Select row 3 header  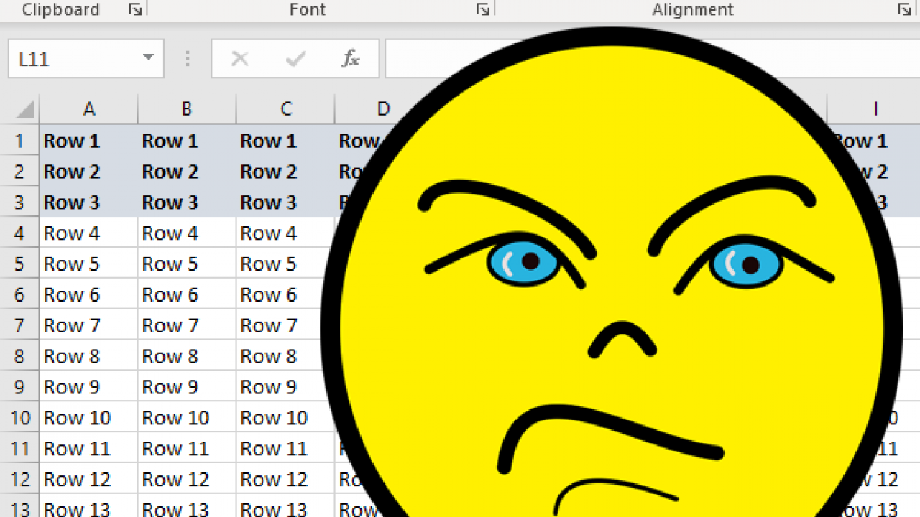click(19, 202)
